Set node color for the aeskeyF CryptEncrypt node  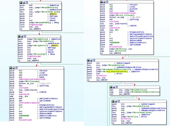(x=19, y=36)
